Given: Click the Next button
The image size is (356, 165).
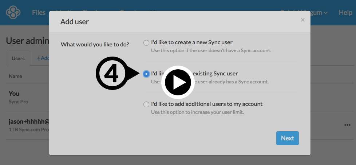Looking at the screenshot, I should (x=287, y=138).
